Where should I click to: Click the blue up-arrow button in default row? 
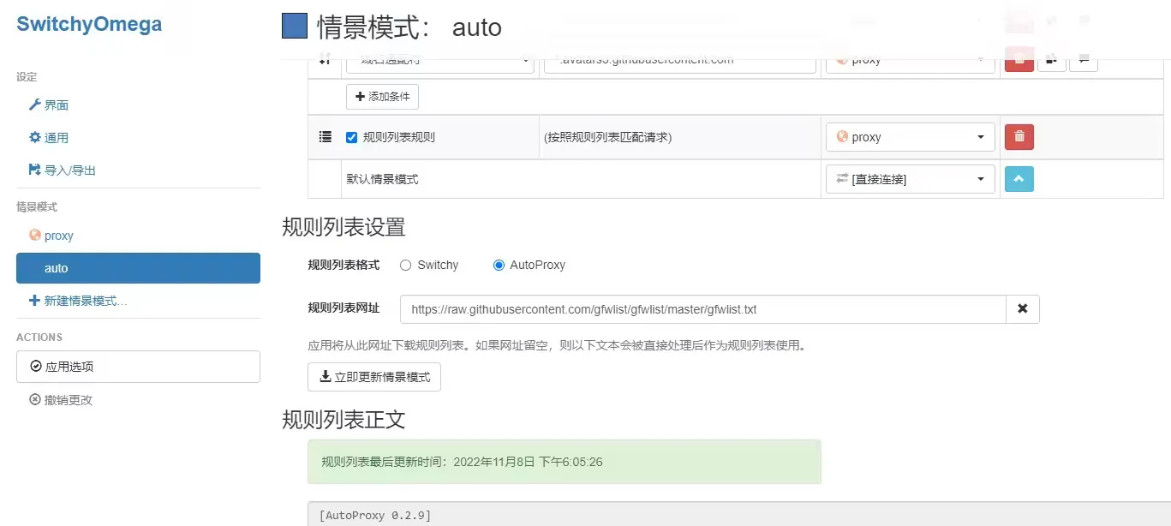click(x=1019, y=179)
